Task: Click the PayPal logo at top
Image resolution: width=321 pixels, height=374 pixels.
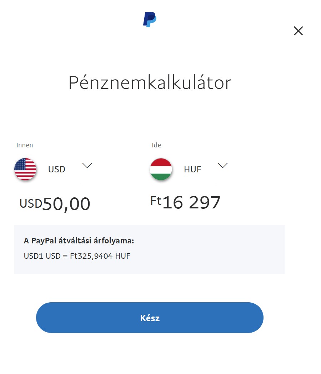Action: click(150, 19)
